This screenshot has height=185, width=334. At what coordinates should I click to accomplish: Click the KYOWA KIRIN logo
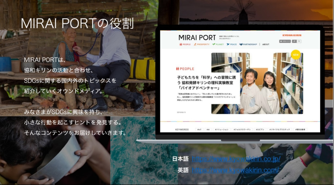click(x=292, y=35)
